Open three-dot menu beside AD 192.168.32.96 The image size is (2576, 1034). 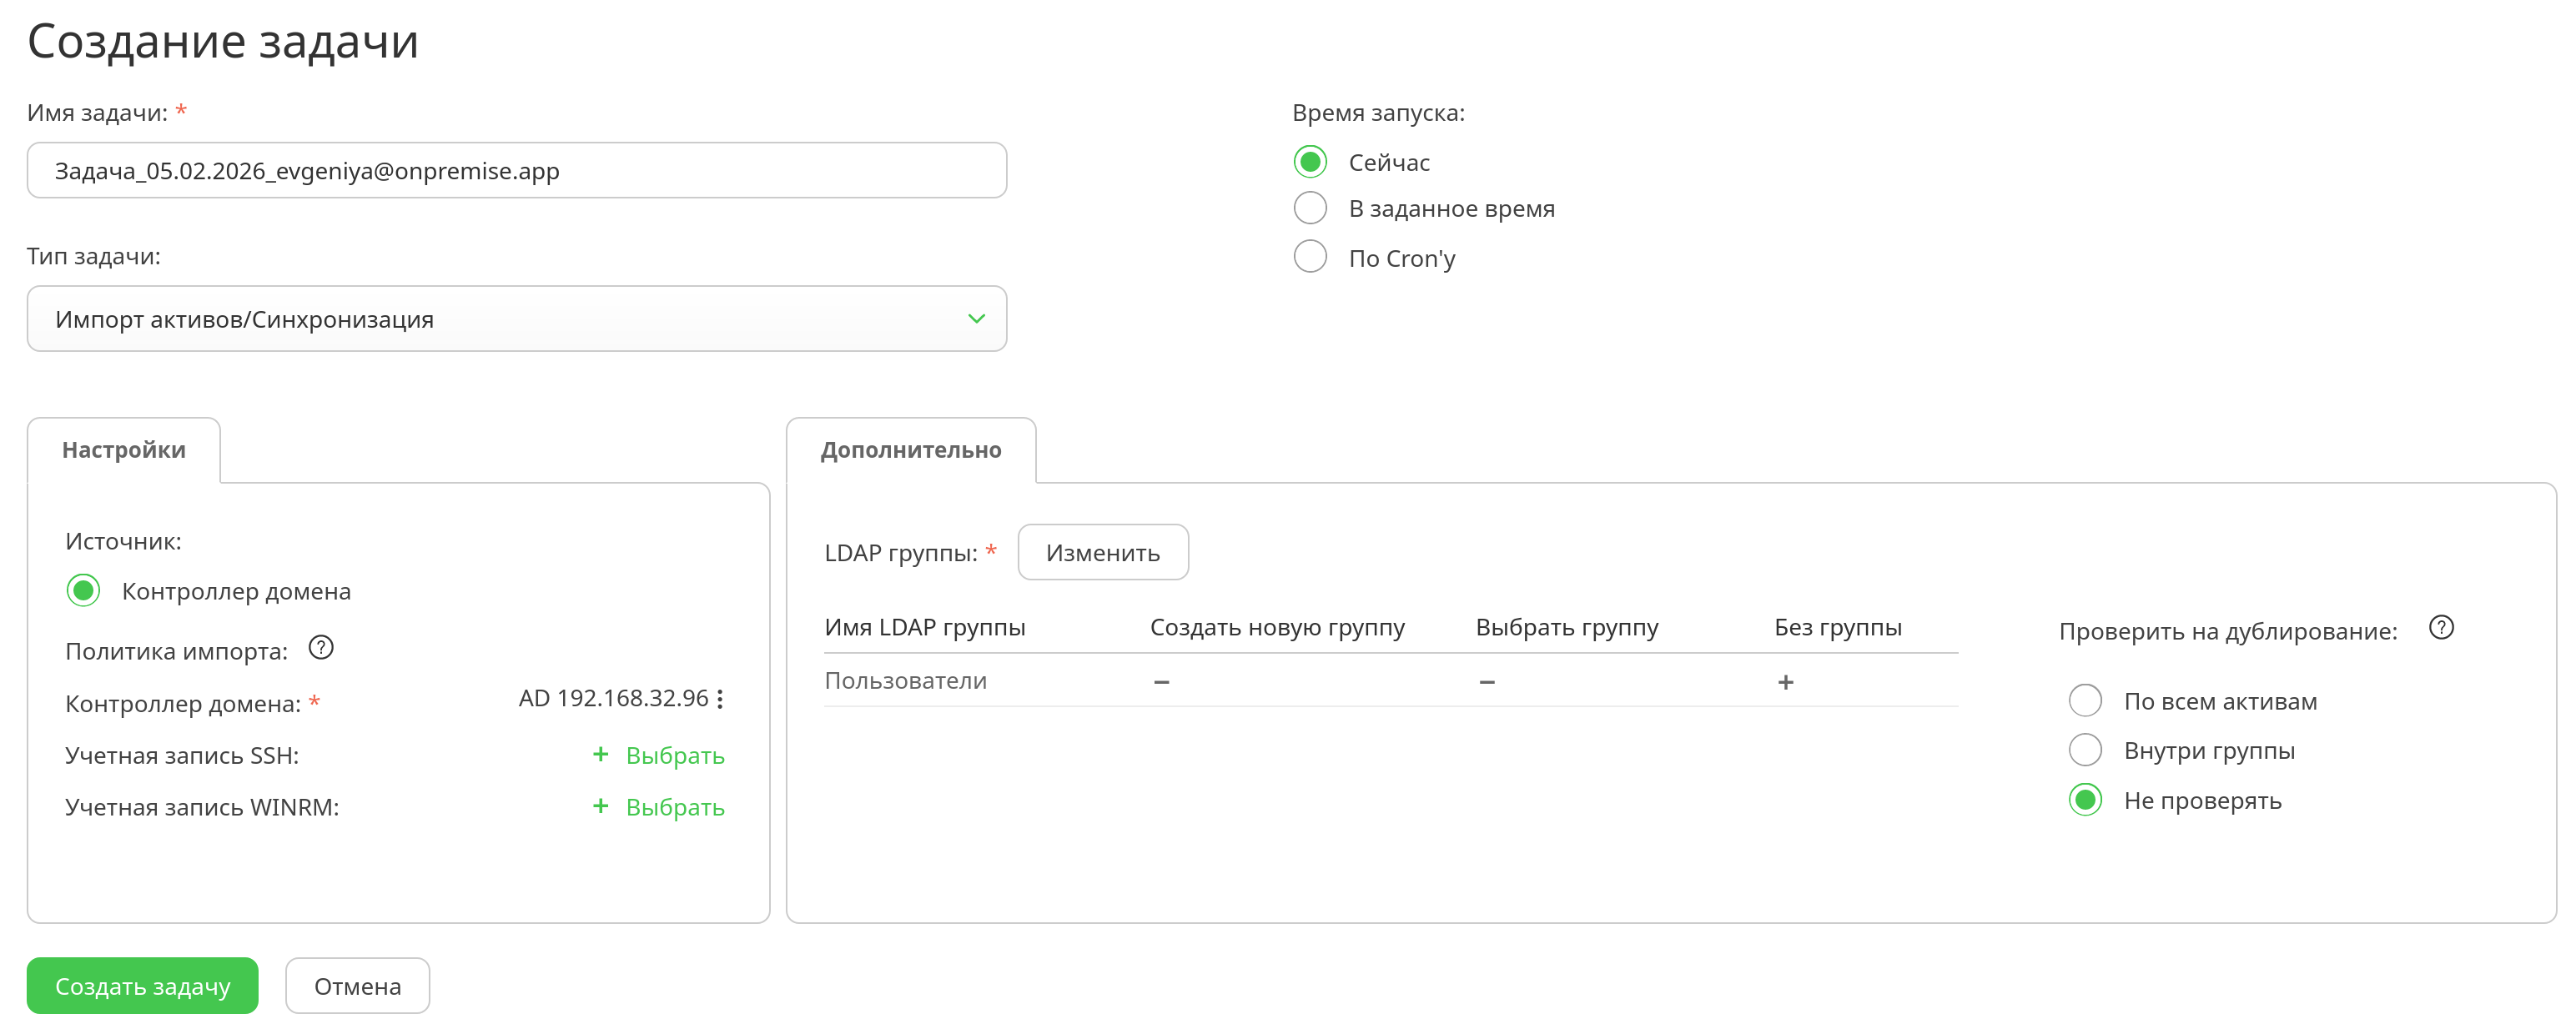coord(720,699)
